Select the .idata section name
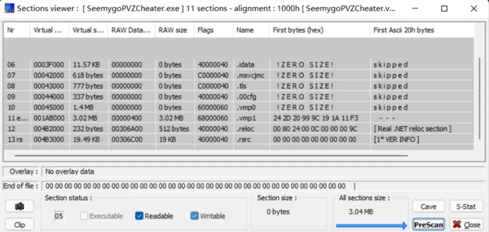 tap(246, 65)
